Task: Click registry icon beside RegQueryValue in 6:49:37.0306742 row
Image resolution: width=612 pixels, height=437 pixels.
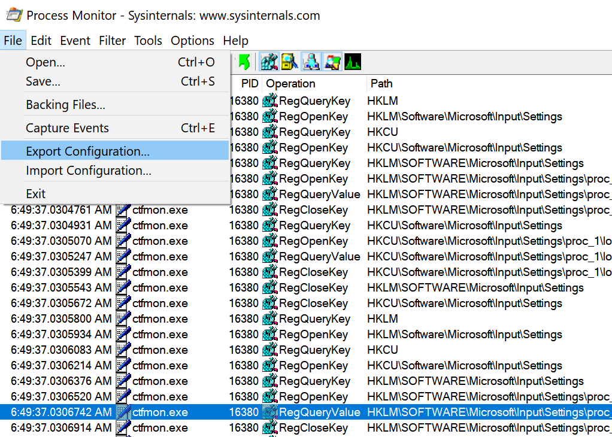Action: click(269, 412)
